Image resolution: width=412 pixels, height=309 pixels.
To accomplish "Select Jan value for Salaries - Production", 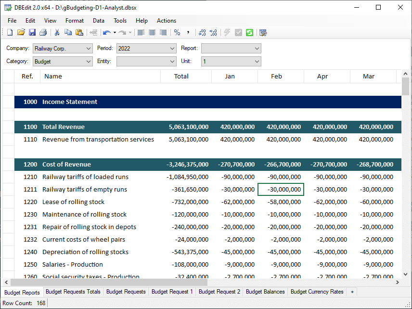I will 235,264.
